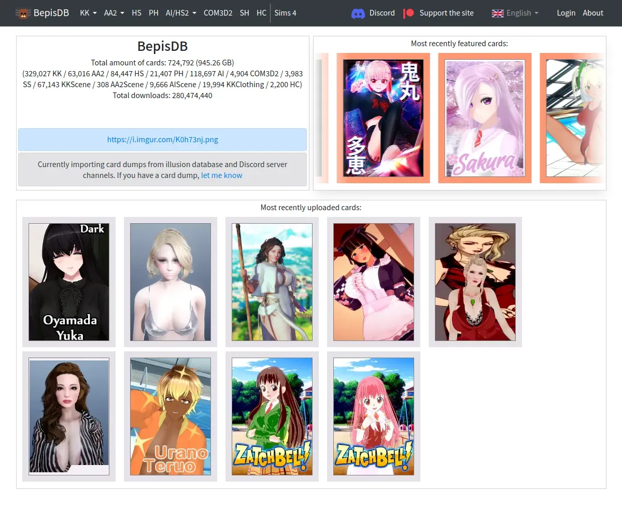Open the featured card at right edge of carousel
This screenshot has width=622, height=519.
click(x=573, y=118)
